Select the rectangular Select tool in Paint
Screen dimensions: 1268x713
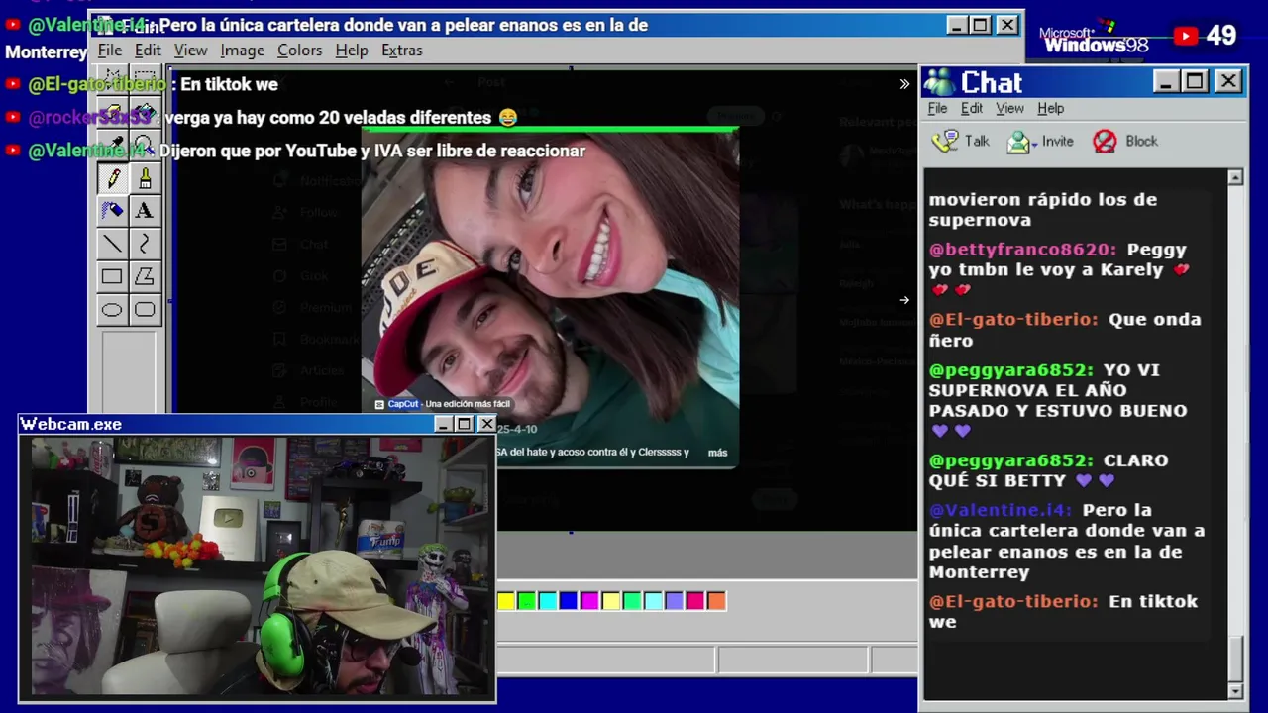(x=145, y=79)
